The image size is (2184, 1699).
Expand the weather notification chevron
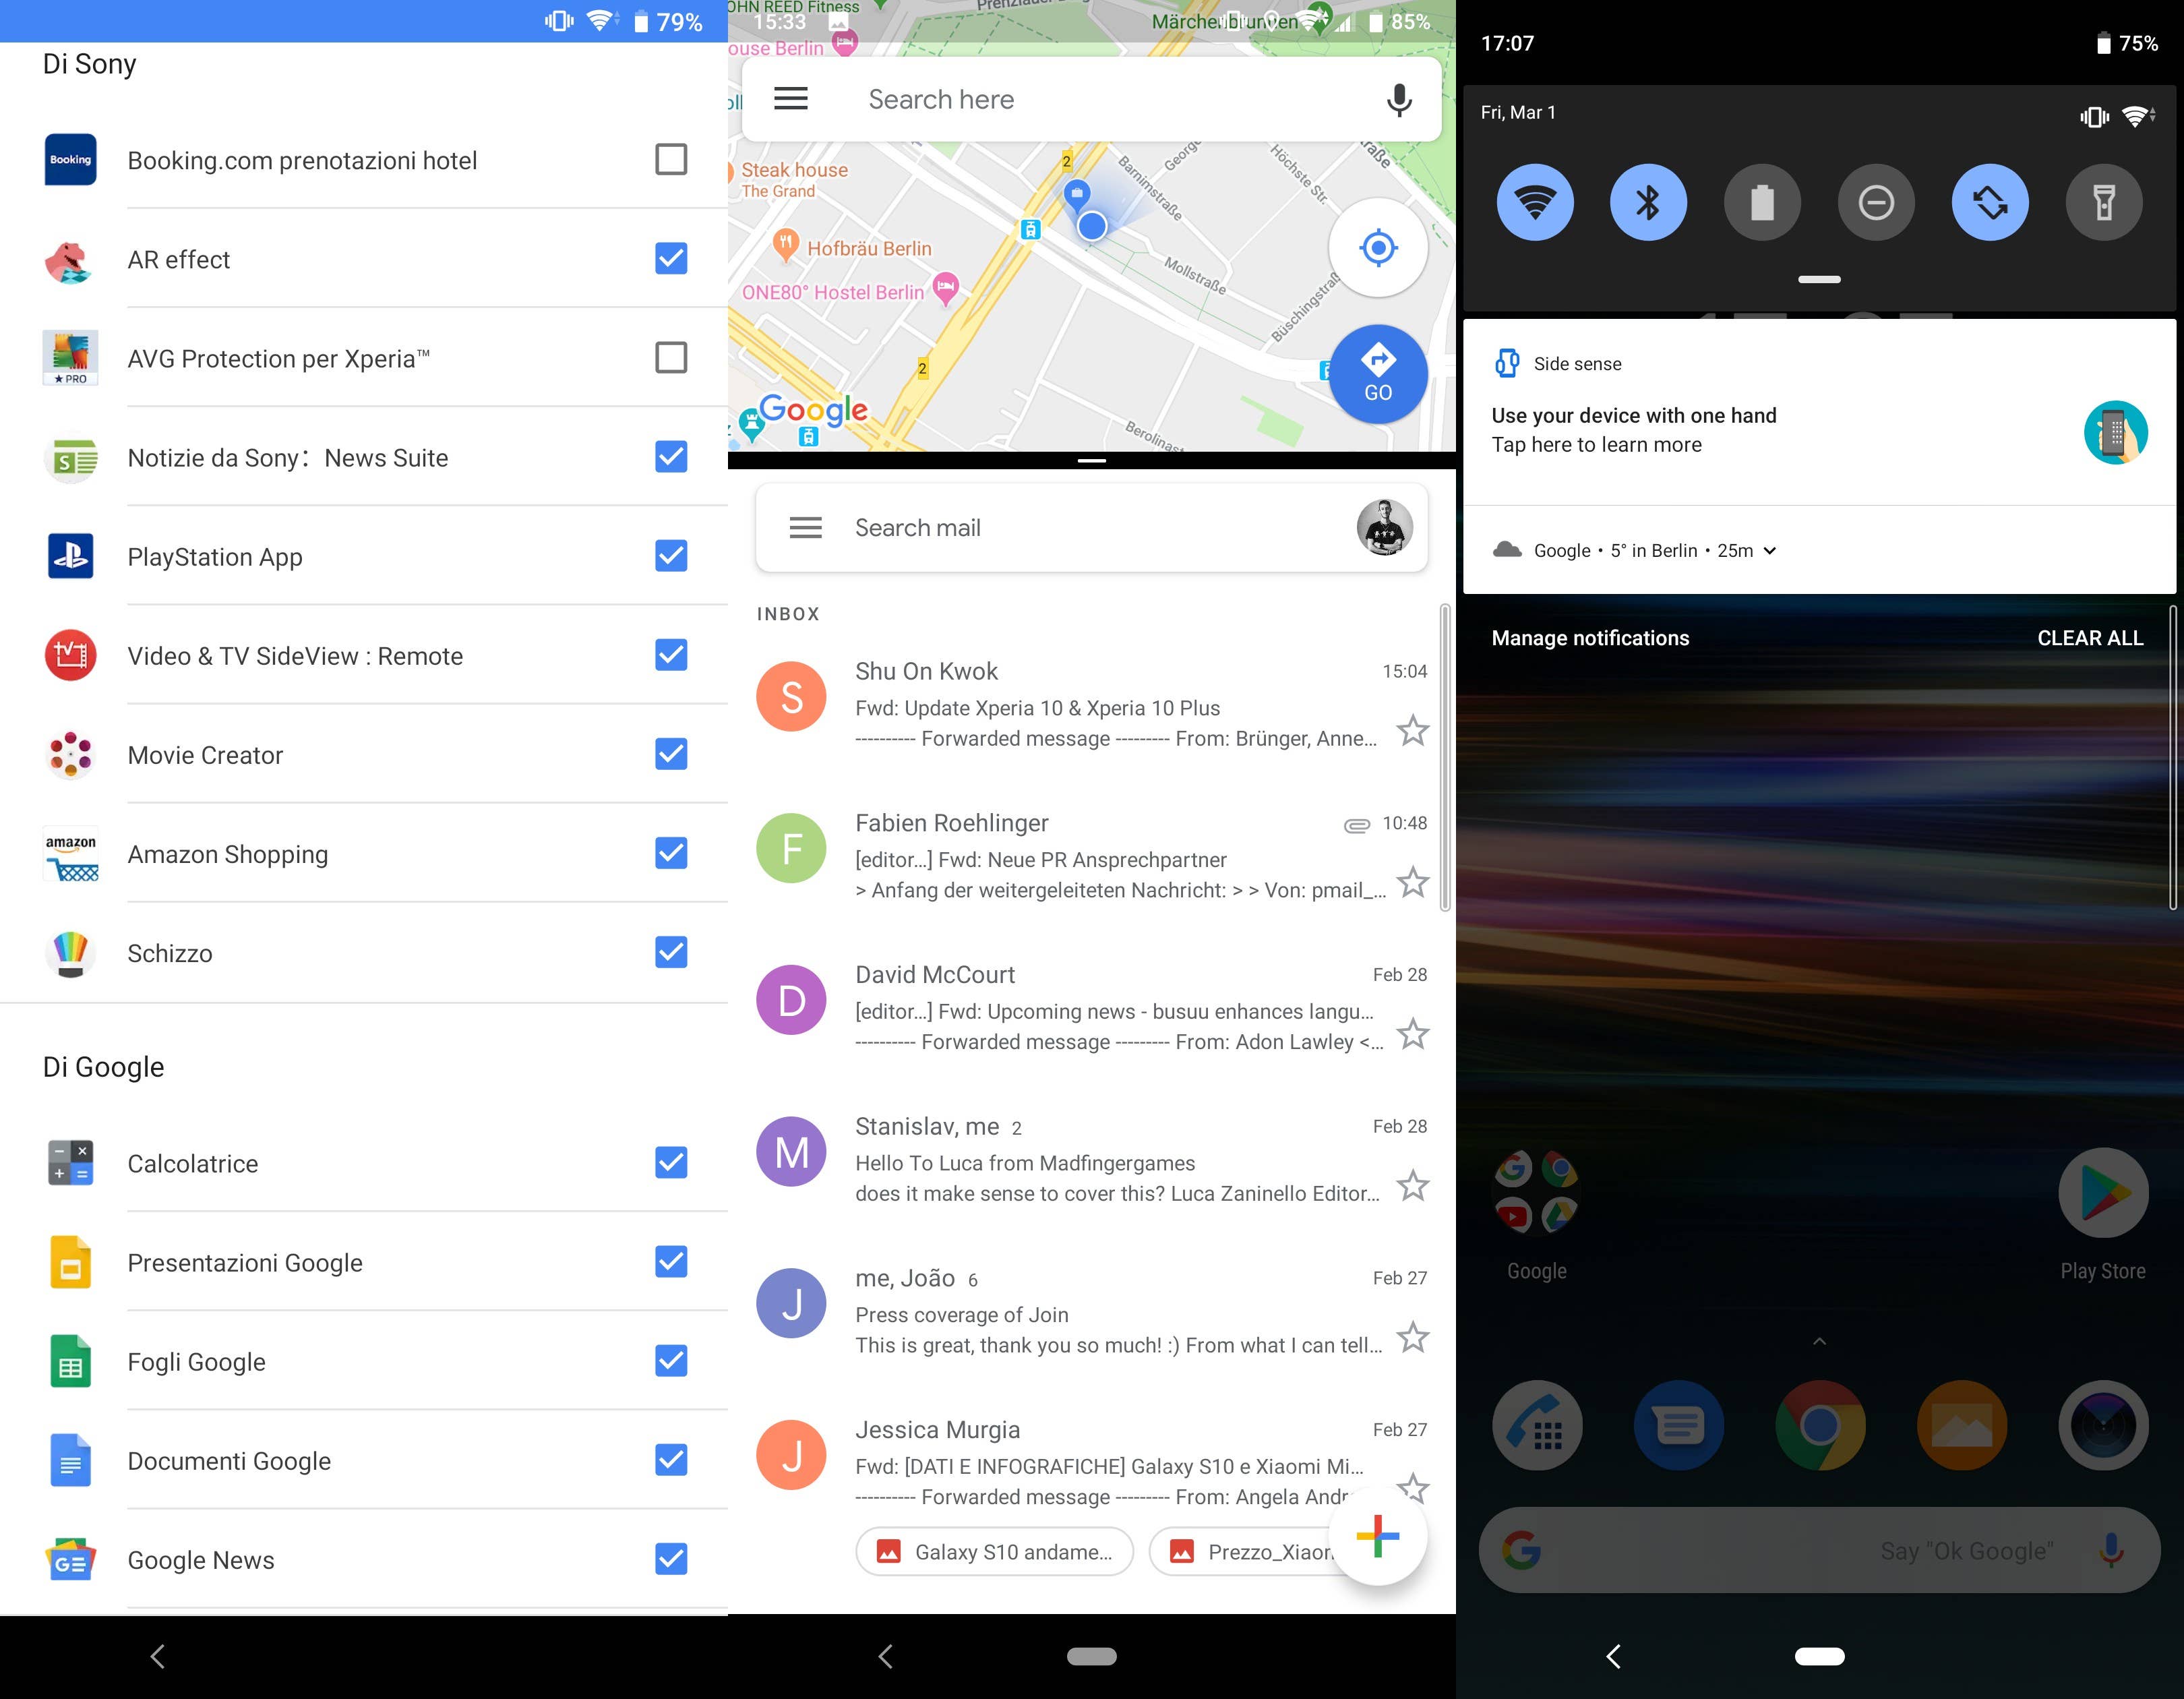[x=1770, y=551]
